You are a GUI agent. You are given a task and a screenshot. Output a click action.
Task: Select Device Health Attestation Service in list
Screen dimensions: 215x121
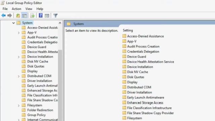coord(150,62)
